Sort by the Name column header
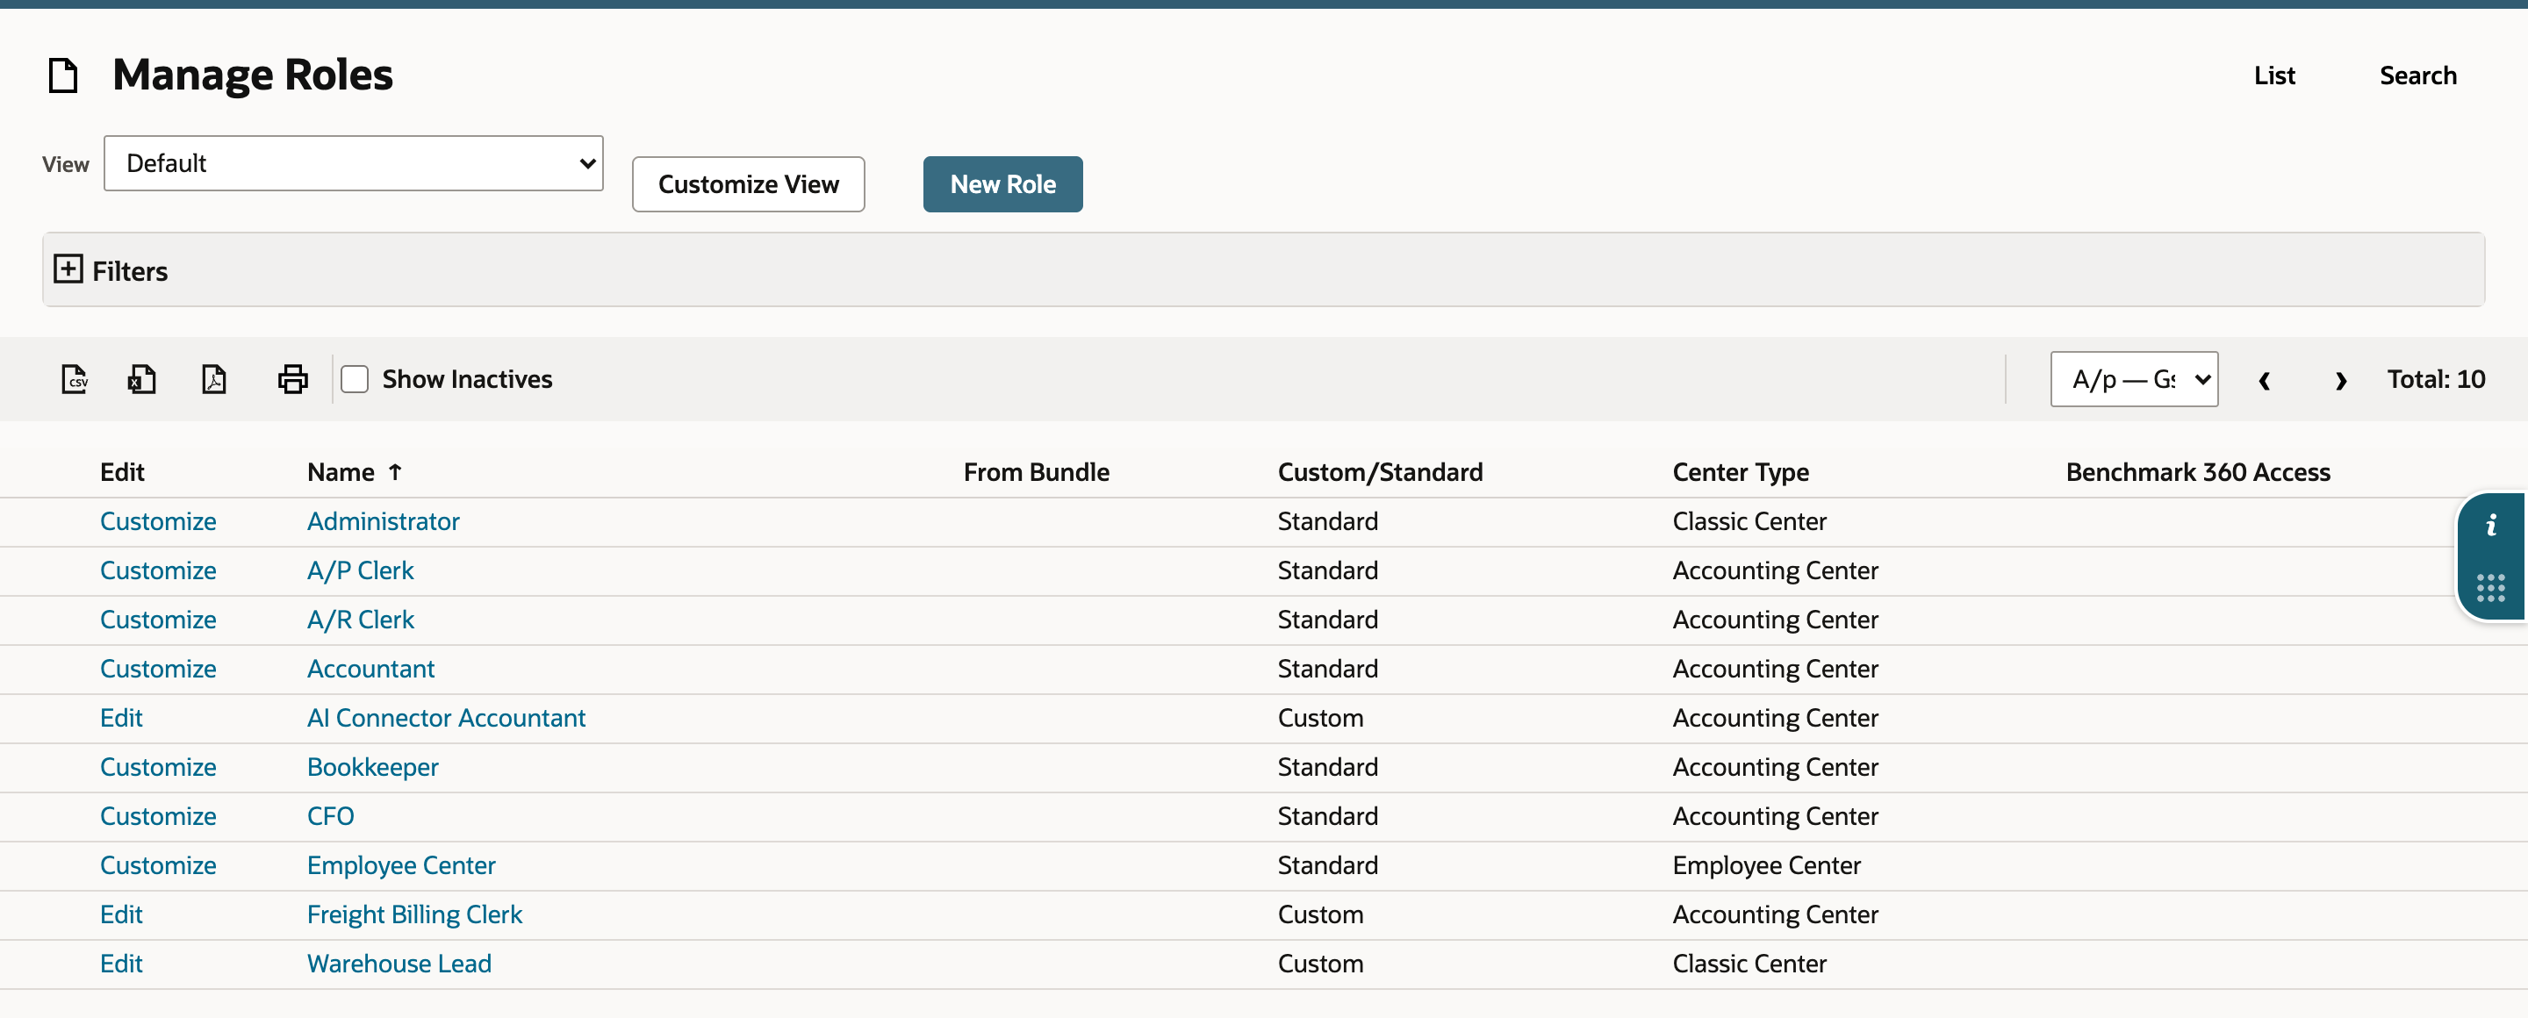Screen dimensions: 2528x1018 341,473
